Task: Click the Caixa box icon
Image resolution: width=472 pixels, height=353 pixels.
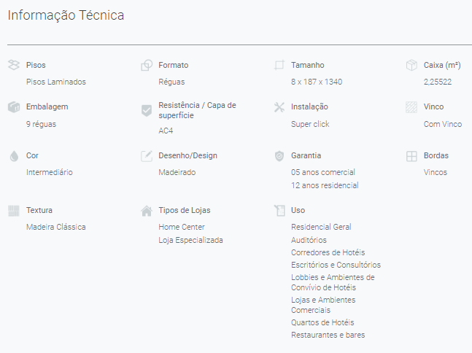Action: coord(411,65)
